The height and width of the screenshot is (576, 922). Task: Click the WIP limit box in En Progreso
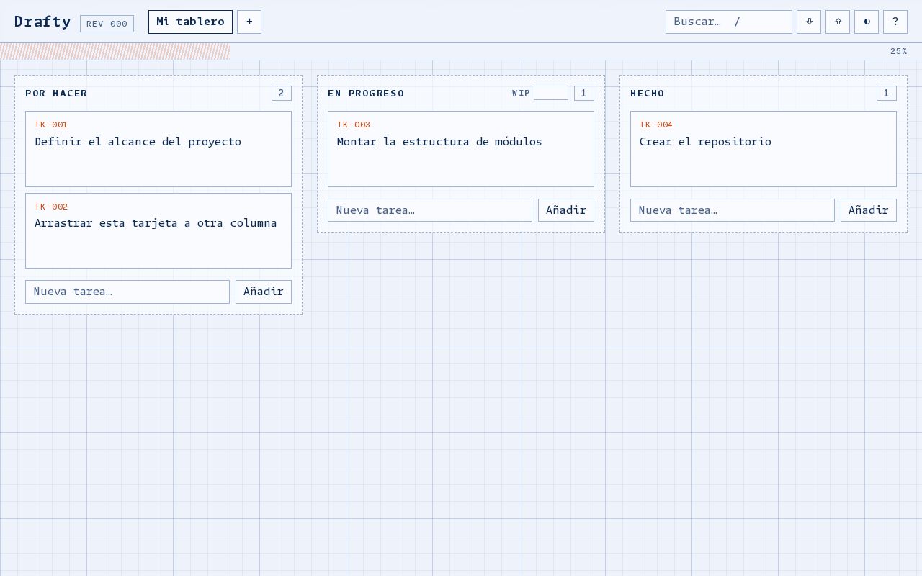[x=551, y=93]
